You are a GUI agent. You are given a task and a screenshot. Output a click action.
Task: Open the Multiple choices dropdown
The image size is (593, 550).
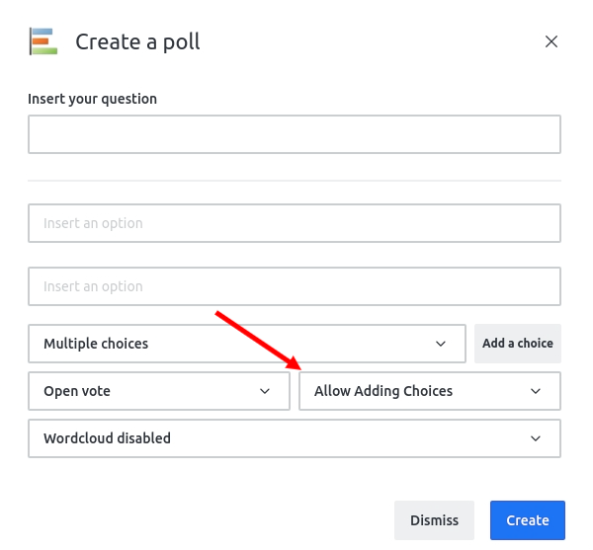[247, 344]
